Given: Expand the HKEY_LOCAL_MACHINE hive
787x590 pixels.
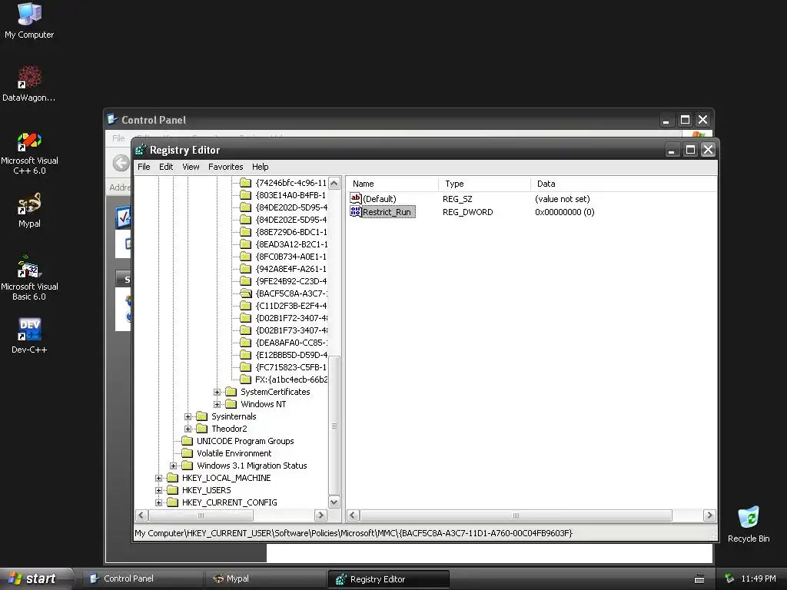Looking at the screenshot, I should pos(158,478).
